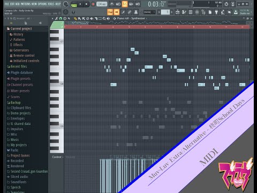Select History in the browser
Image resolution: width=257 pixels, height=193 pixels.
17,34
